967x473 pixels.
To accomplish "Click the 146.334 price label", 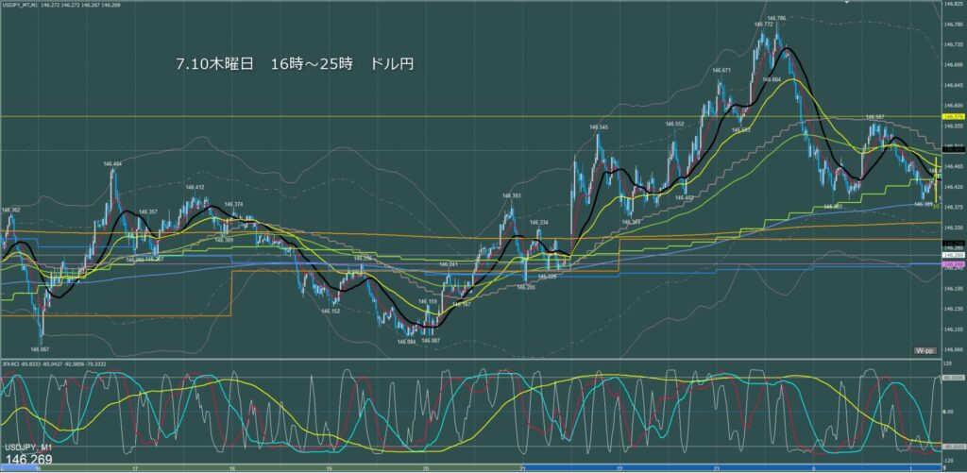I will [x=539, y=222].
